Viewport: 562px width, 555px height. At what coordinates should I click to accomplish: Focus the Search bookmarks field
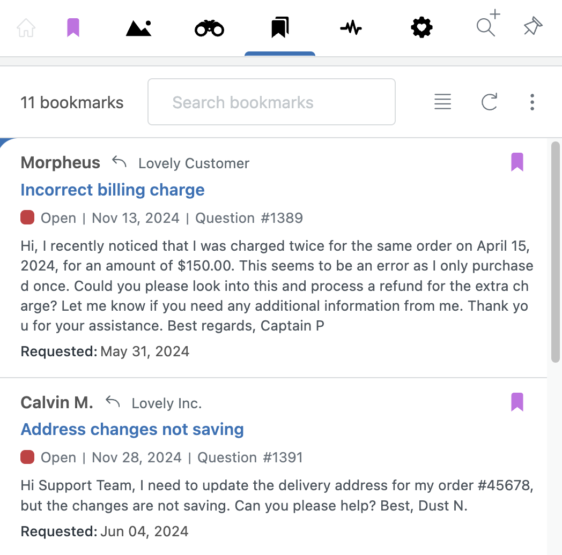tap(271, 102)
